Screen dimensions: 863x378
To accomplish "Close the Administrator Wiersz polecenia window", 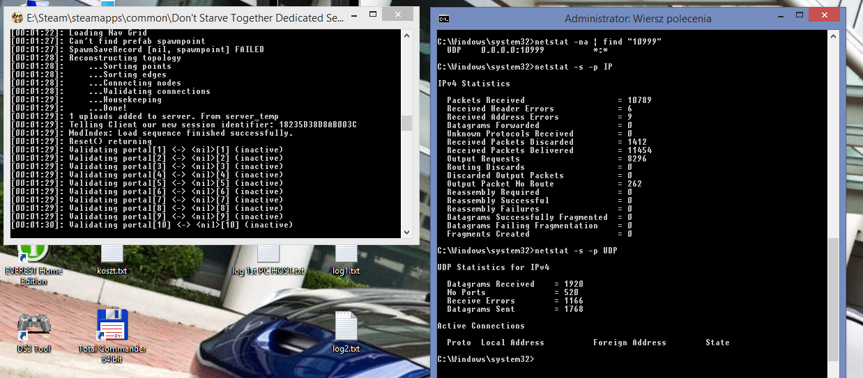I will [825, 15].
